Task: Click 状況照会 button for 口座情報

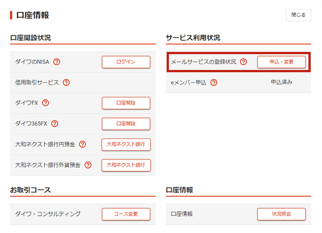Action: pos(281,214)
